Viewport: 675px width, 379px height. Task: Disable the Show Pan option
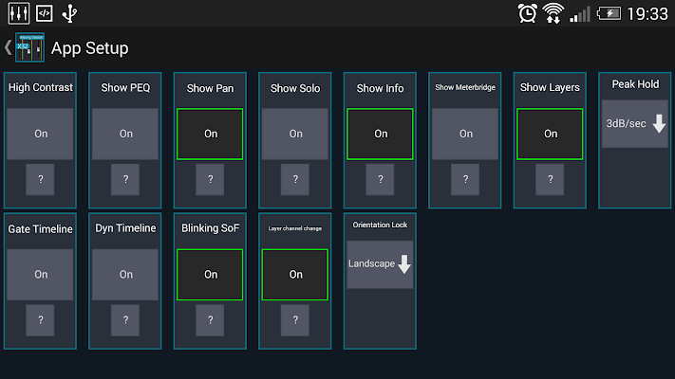(211, 134)
